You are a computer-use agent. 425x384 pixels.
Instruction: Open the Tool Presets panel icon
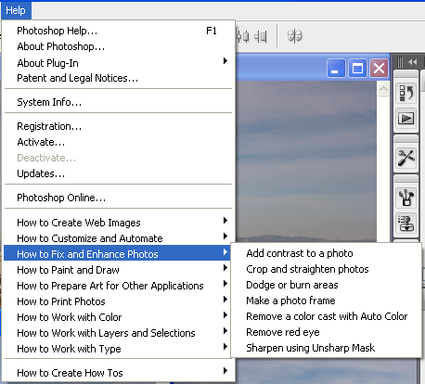(x=406, y=158)
